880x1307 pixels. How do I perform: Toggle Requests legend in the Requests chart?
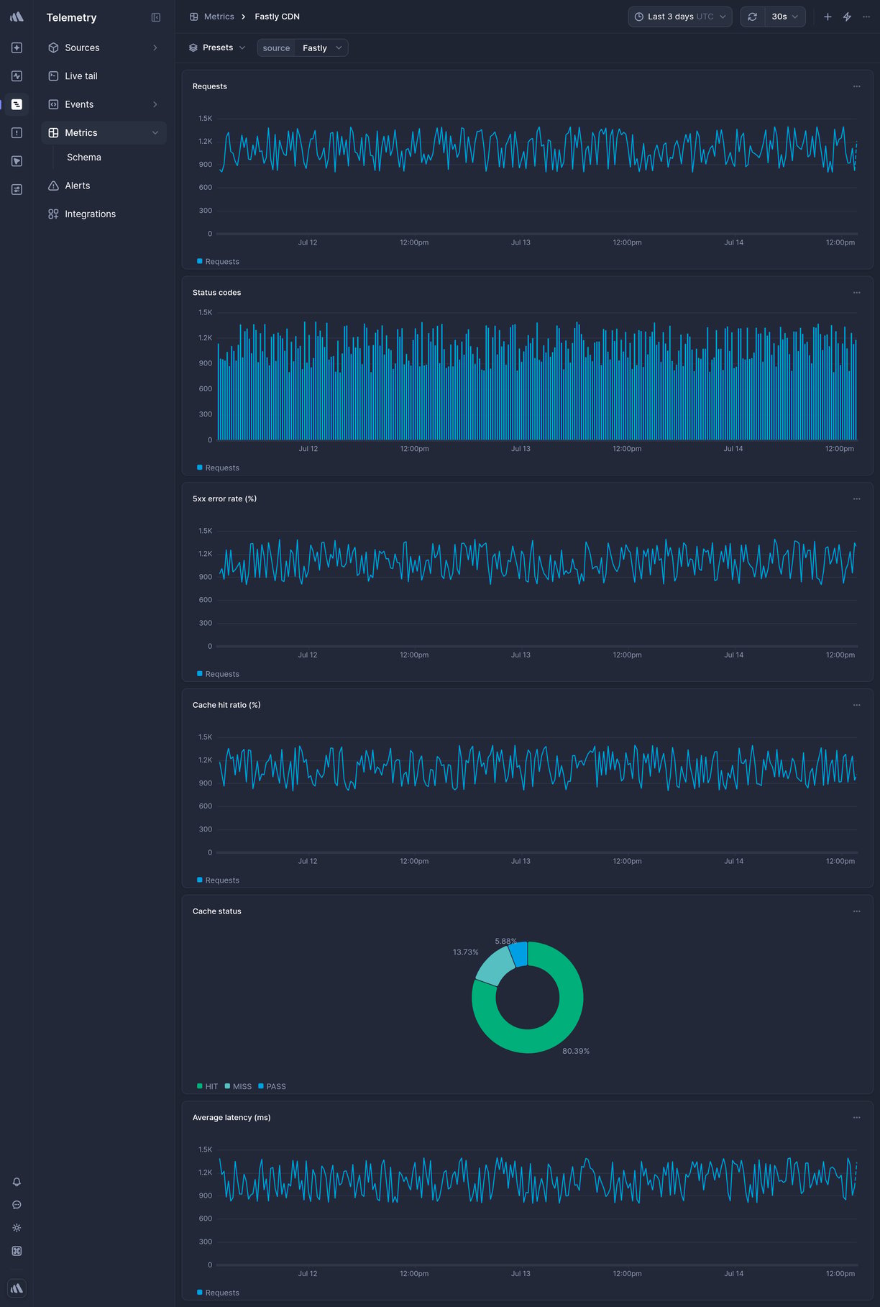pyautogui.click(x=218, y=262)
